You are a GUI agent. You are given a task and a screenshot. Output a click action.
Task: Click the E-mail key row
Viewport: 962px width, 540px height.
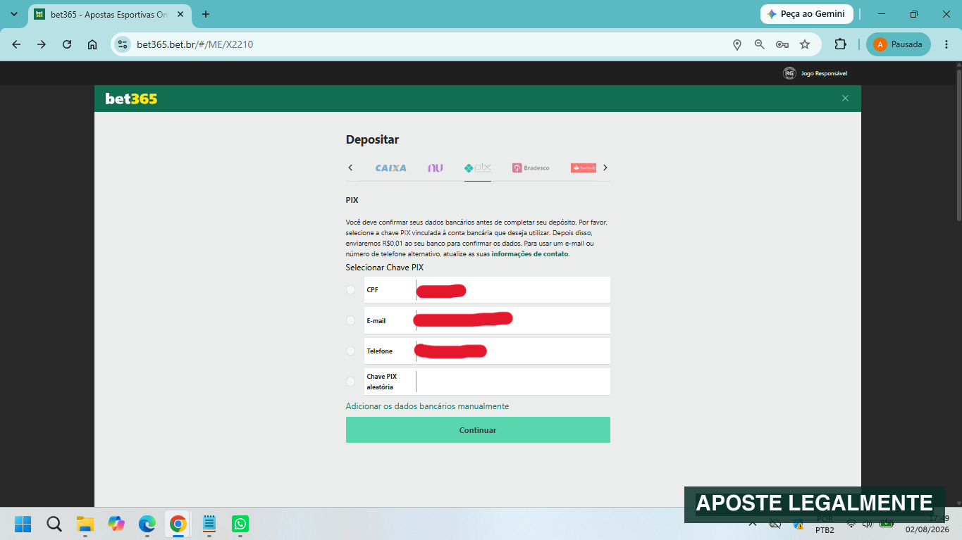487,320
